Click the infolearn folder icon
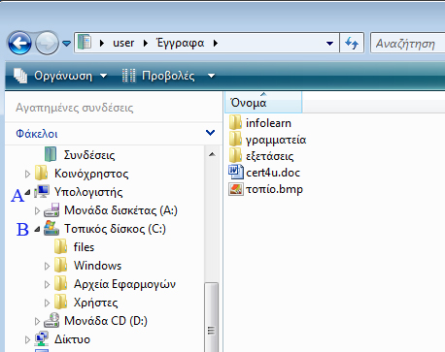 pyautogui.click(x=235, y=122)
